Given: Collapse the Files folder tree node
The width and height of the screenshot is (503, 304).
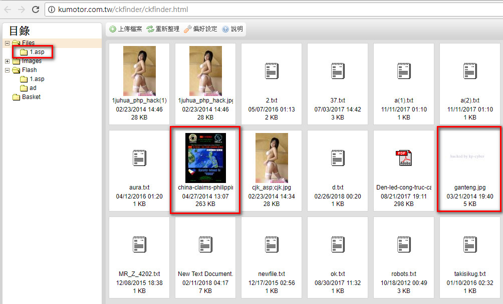Looking at the screenshot, I should 8,43.
